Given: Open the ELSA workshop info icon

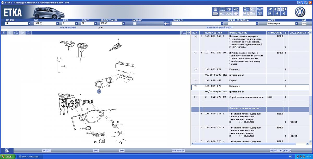Looking at the screenshot, I should (246, 9).
